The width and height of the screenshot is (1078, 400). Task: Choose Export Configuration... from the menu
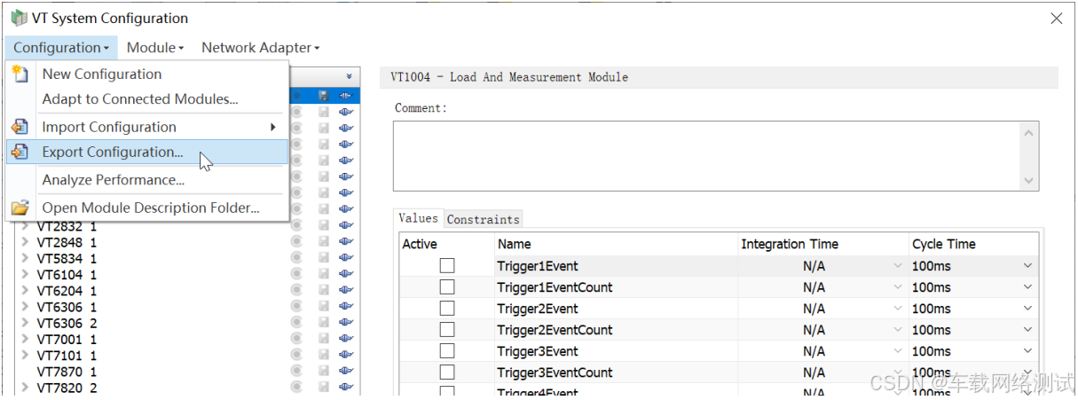coord(147,152)
